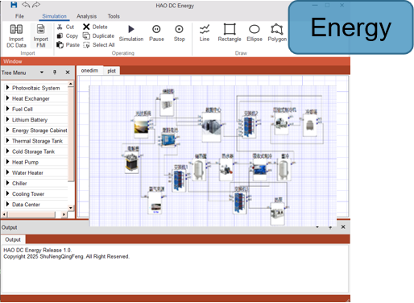Click tree menu horizontal scroll right arrow

tap(64, 214)
